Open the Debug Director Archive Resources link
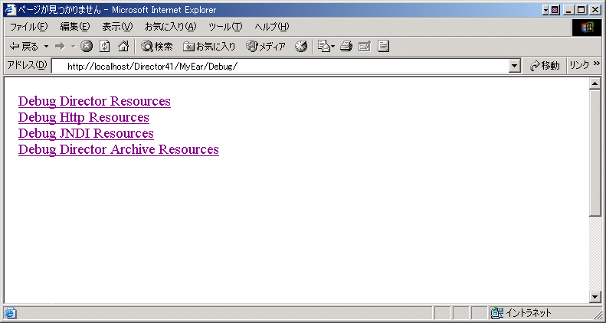Viewport: 606px width, 323px height. point(119,149)
